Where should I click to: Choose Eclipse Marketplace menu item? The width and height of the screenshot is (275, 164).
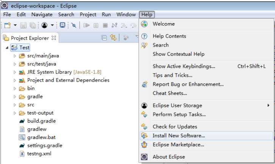tap(206, 145)
